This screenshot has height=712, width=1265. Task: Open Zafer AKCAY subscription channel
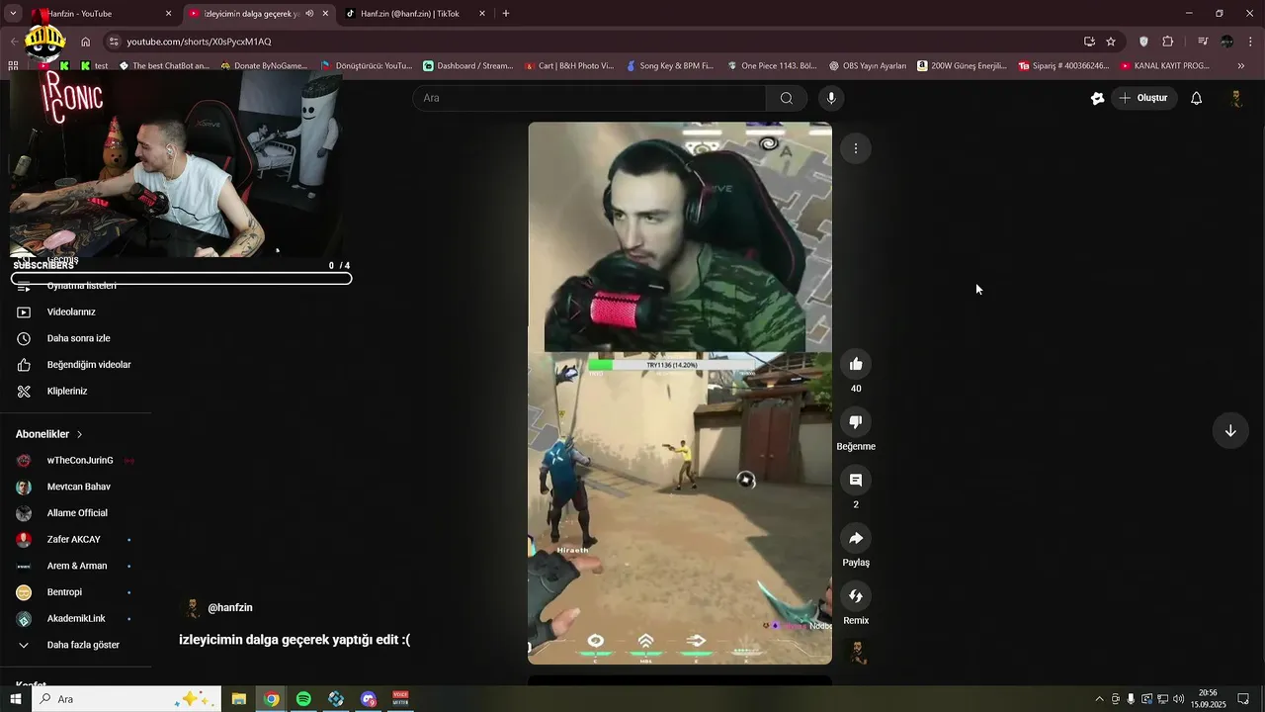pyautogui.click(x=74, y=539)
